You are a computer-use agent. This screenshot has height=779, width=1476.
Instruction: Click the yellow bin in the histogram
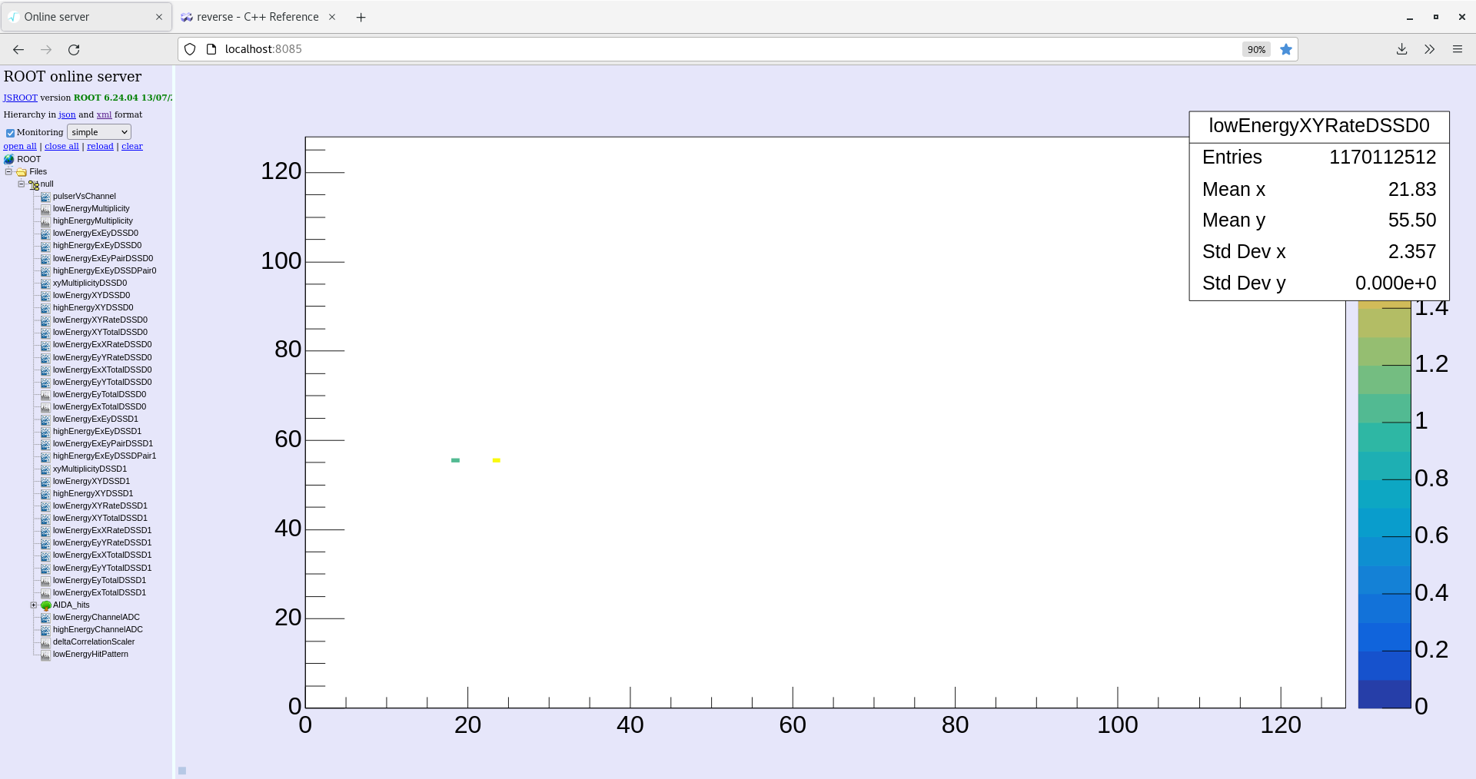tap(497, 460)
